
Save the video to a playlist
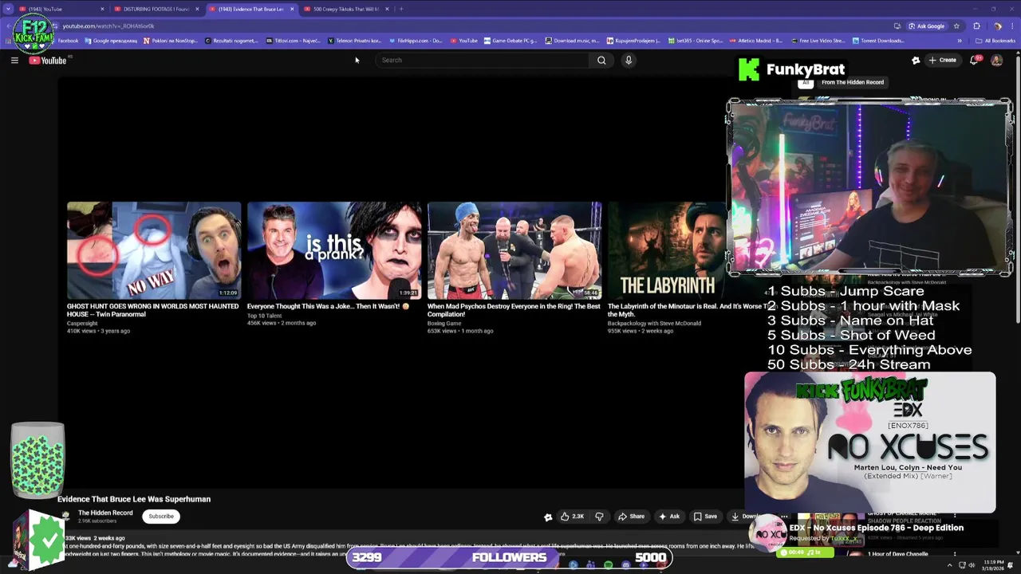tap(705, 516)
